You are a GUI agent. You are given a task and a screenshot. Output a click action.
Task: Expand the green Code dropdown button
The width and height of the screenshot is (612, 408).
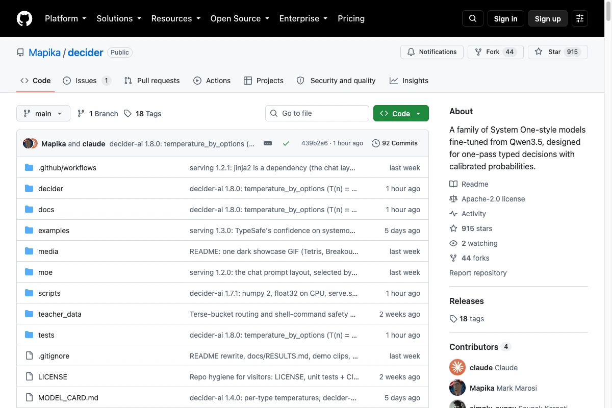pyautogui.click(x=401, y=113)
